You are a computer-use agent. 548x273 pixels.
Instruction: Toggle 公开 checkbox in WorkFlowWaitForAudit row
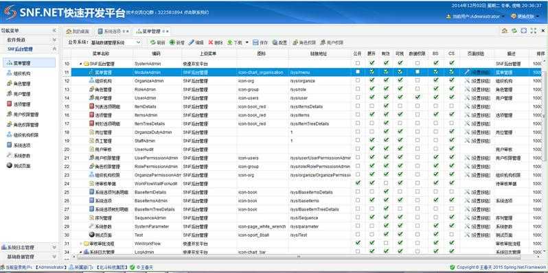pyautogui.click(x=357, y=183)
